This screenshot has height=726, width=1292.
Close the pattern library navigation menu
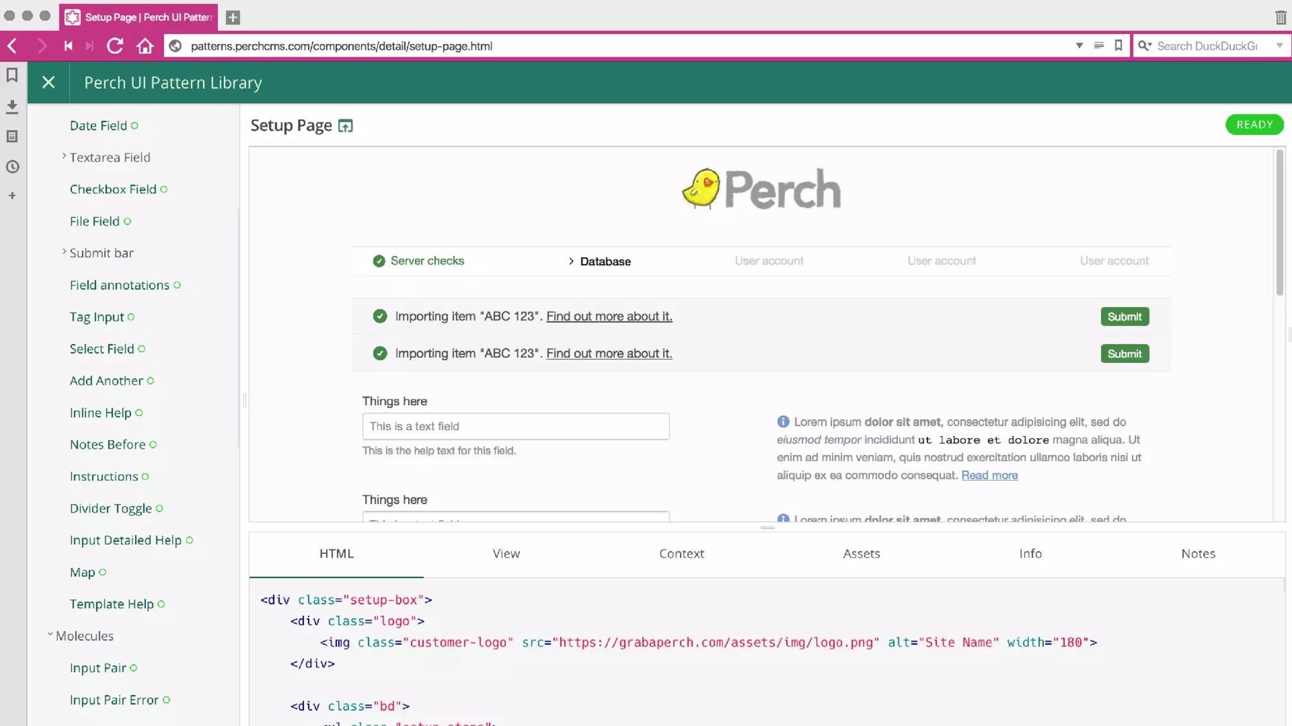point(49,83)
